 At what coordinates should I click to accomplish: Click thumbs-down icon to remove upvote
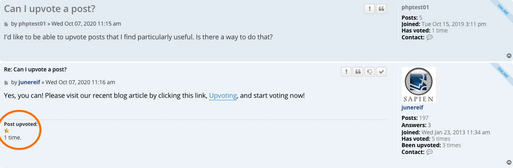coord(370,72)
